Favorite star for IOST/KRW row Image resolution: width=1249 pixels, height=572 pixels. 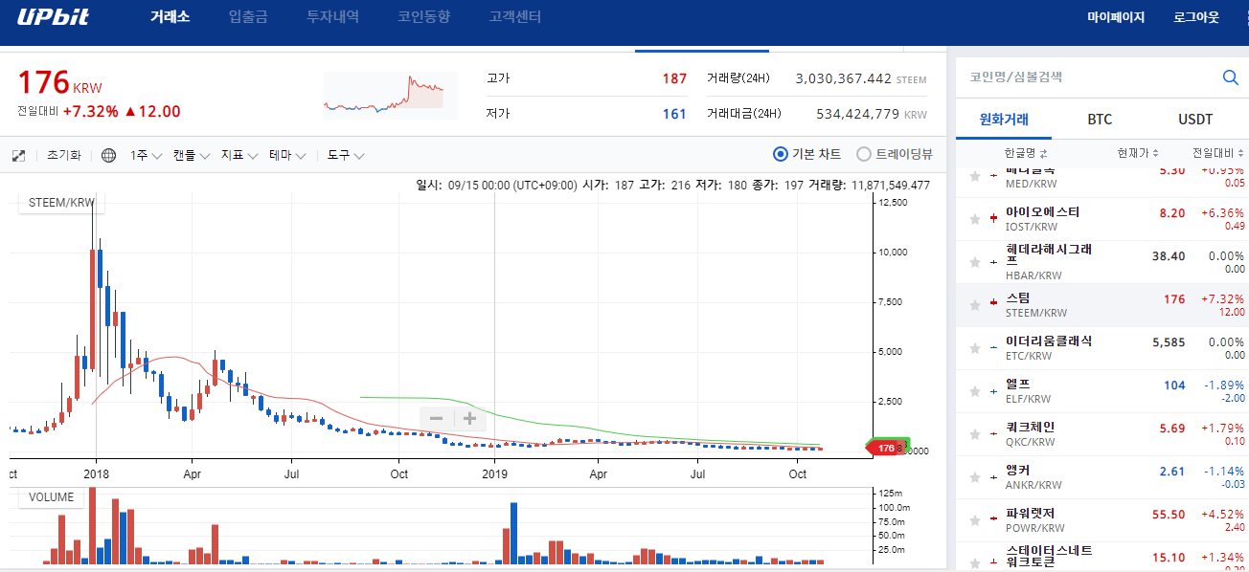(975, 219)
